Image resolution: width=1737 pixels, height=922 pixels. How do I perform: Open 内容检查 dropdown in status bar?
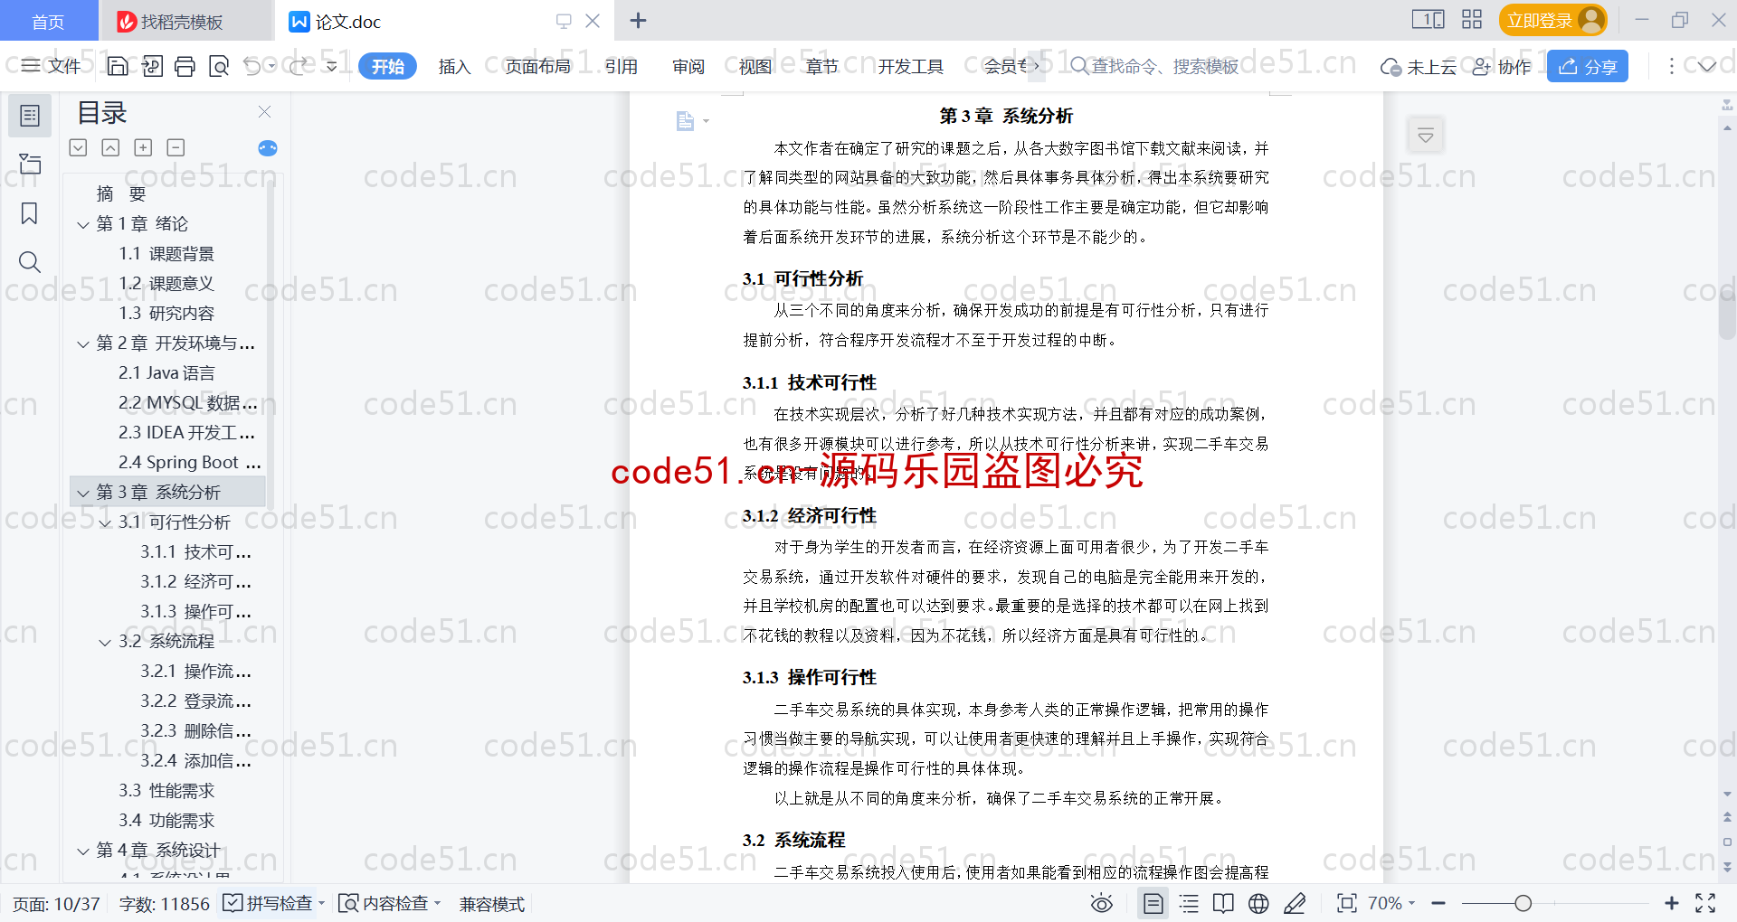tap(389, 903)
